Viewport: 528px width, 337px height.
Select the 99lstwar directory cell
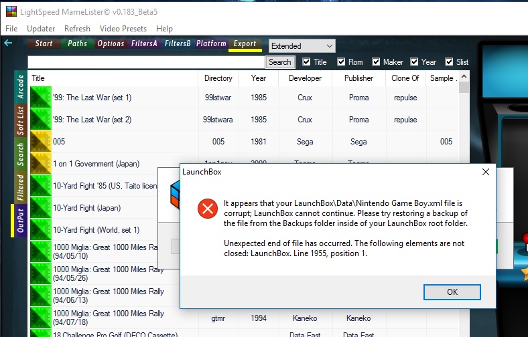click(218, 98)
